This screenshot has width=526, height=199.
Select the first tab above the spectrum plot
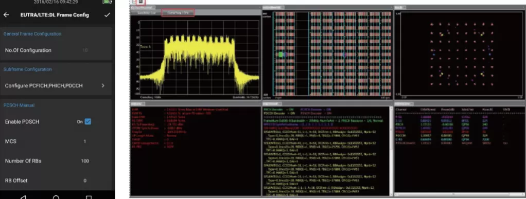click(x=146, y=13)
